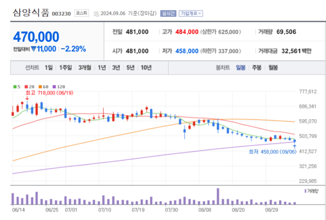
Task: Click the 120-day moving average legend marker
Action: click(x=53, y=87)
